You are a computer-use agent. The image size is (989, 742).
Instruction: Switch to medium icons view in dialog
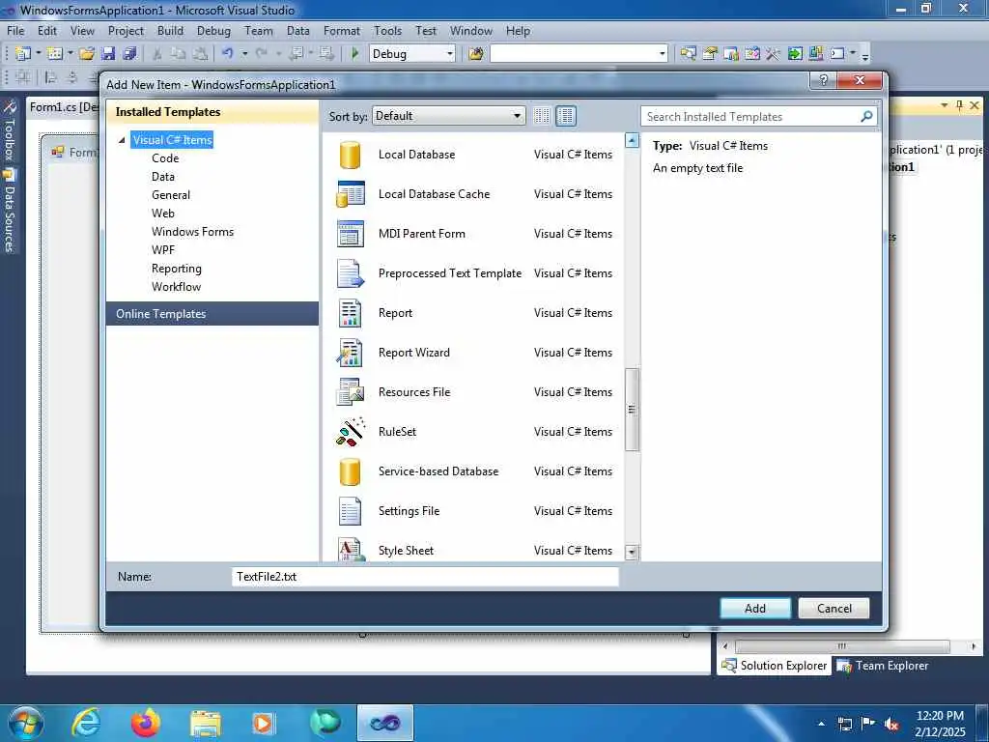point(566,116)
